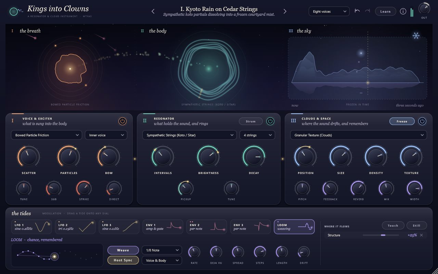Click the OUT volume knob
Viewport: 438px width, 274px height.
[x=424, y=9]
